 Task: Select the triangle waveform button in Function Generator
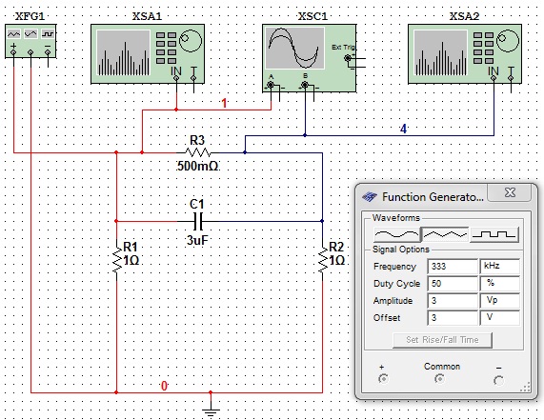point(445,235)
